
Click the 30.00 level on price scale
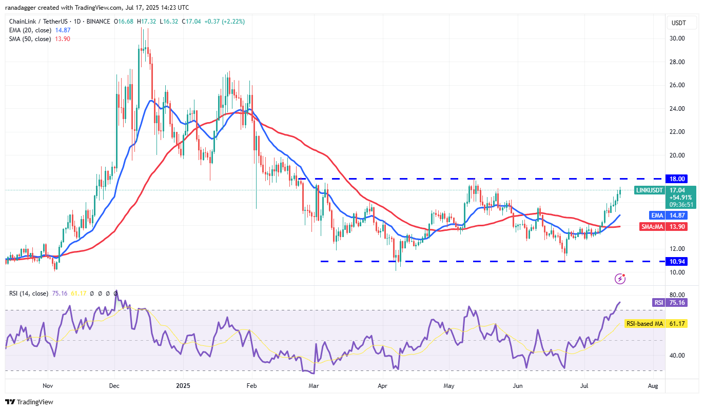point(678,38)
